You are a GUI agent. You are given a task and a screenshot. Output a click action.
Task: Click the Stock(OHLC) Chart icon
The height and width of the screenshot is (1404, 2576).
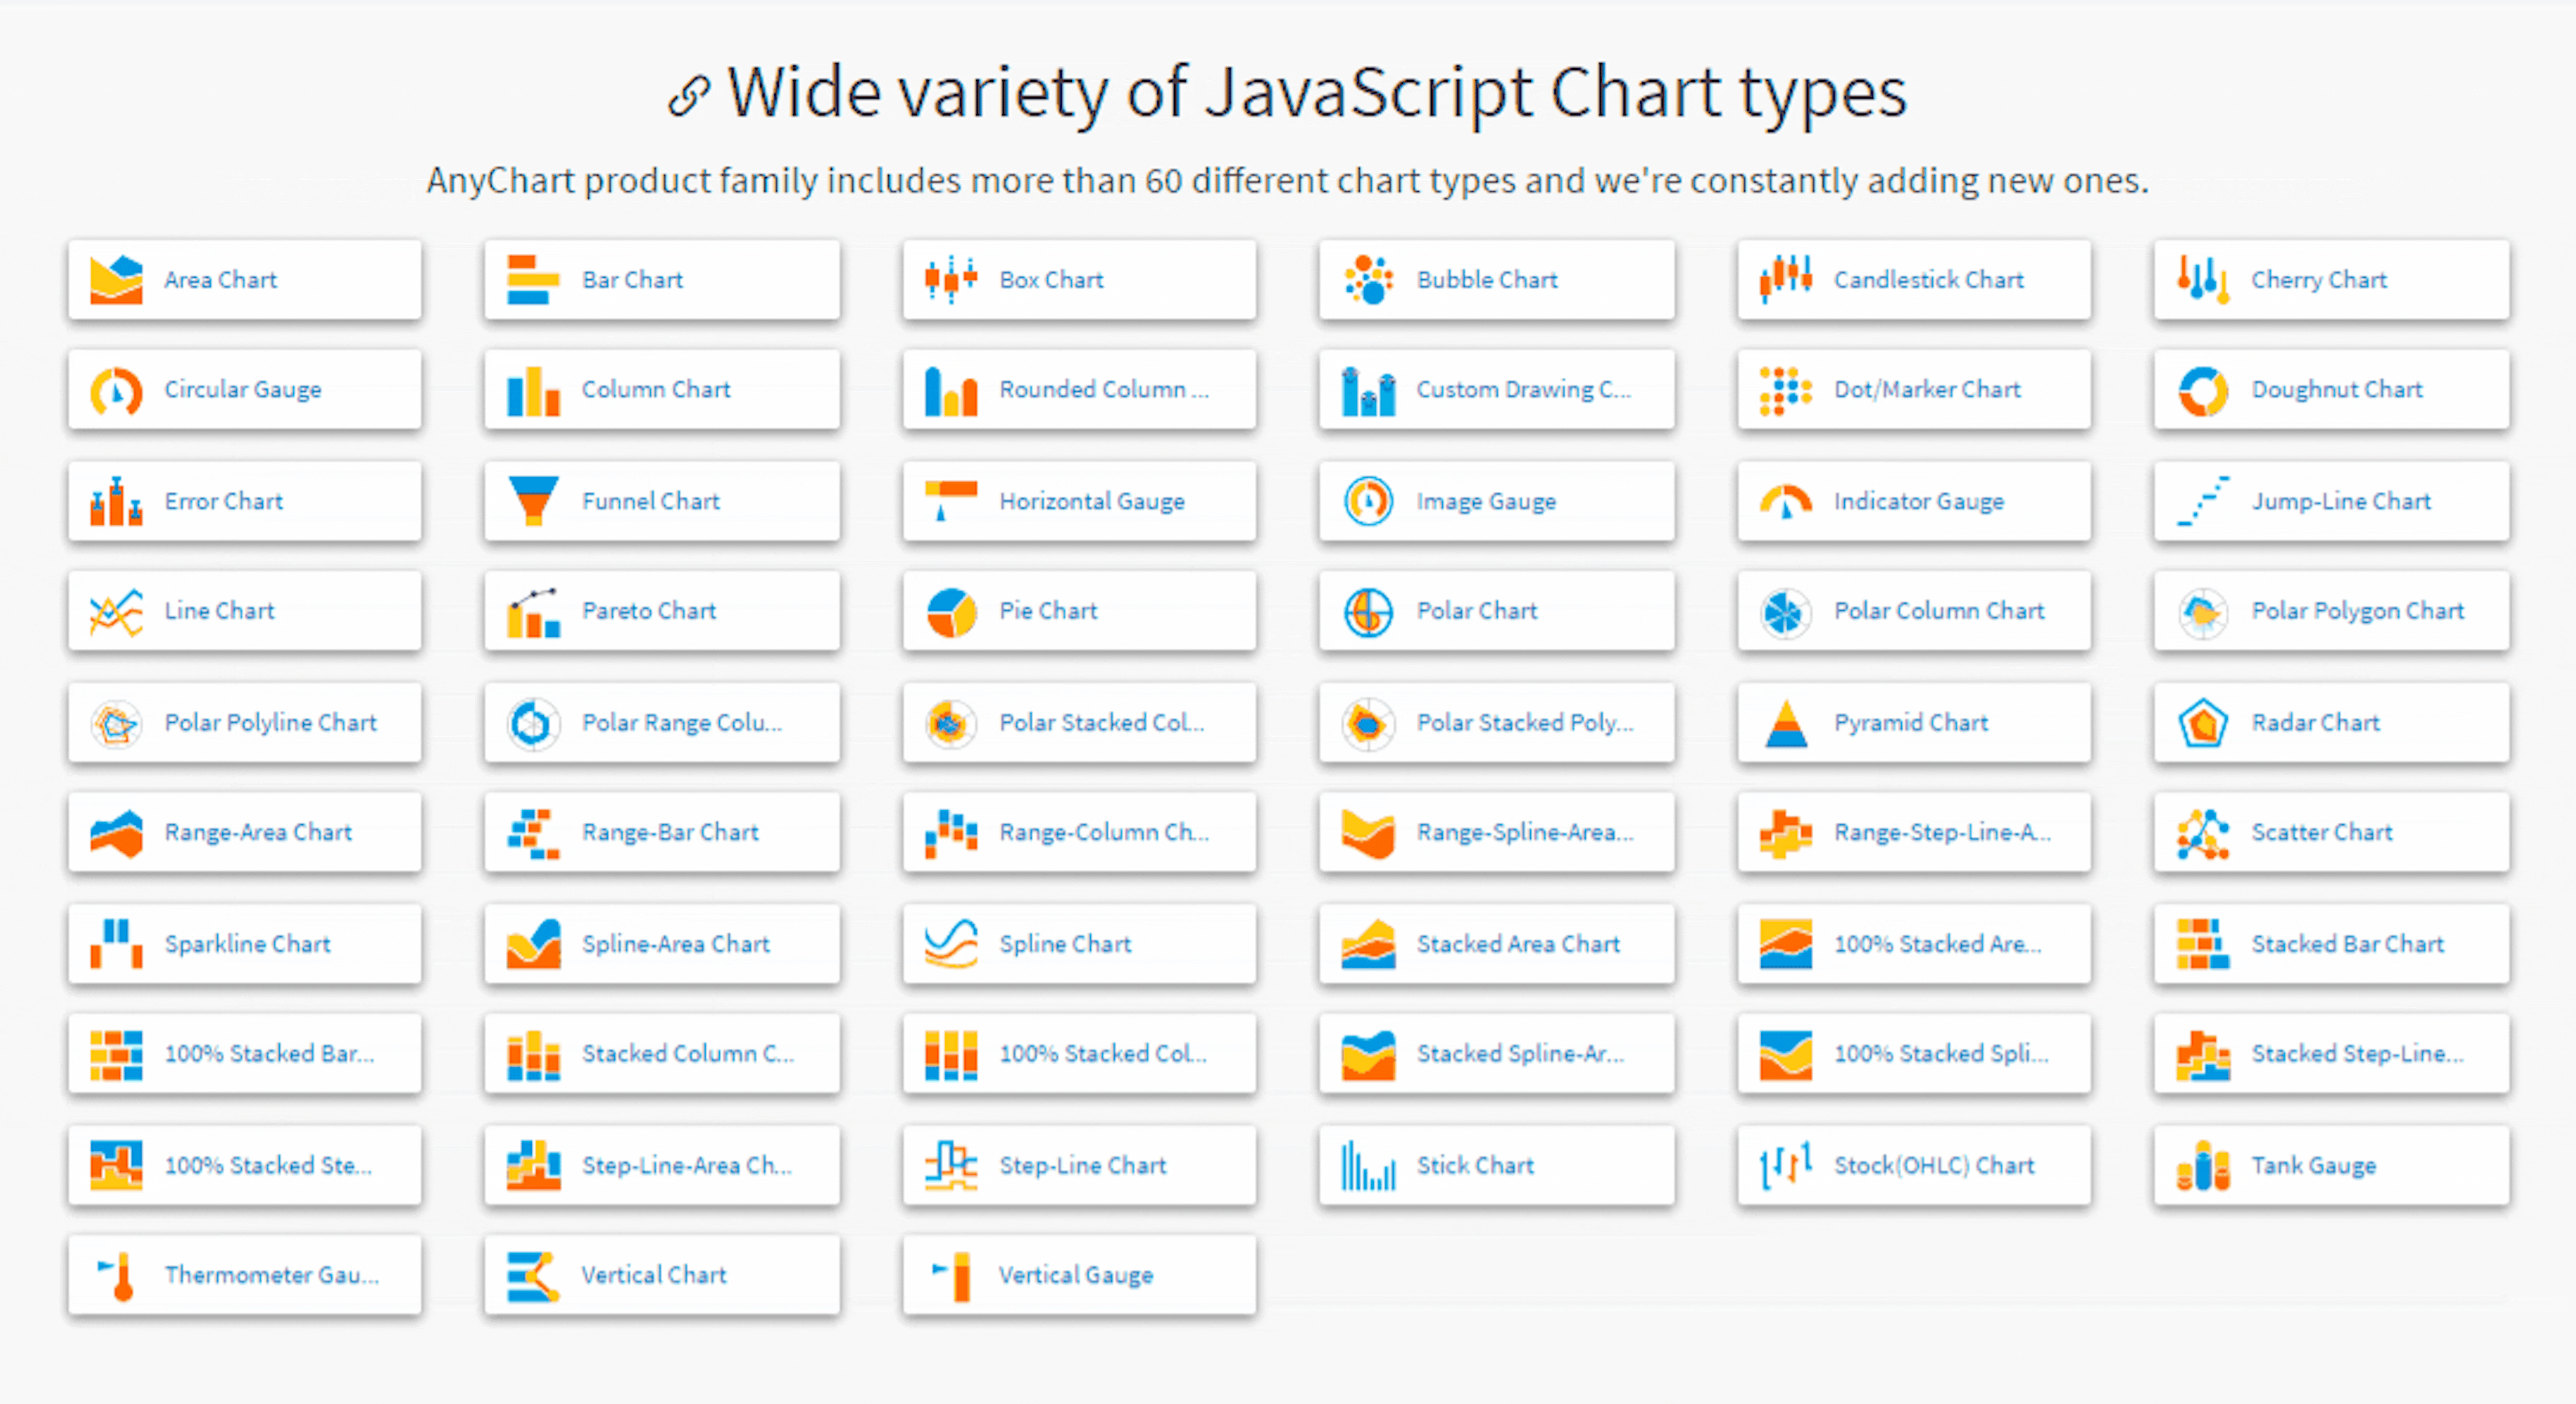click(1785, 1166)
